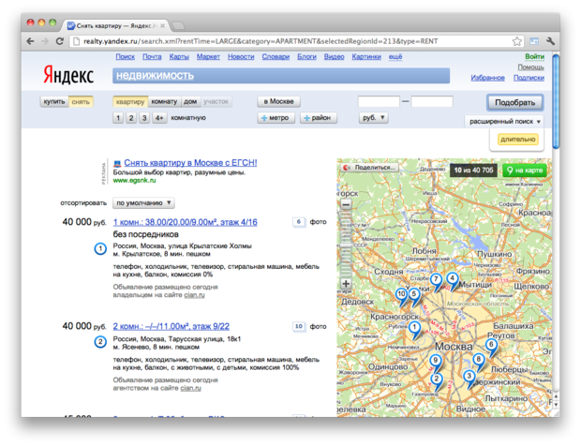581x446 pixels.
Task: Click Войти to sign in
Action: point(534,56)
